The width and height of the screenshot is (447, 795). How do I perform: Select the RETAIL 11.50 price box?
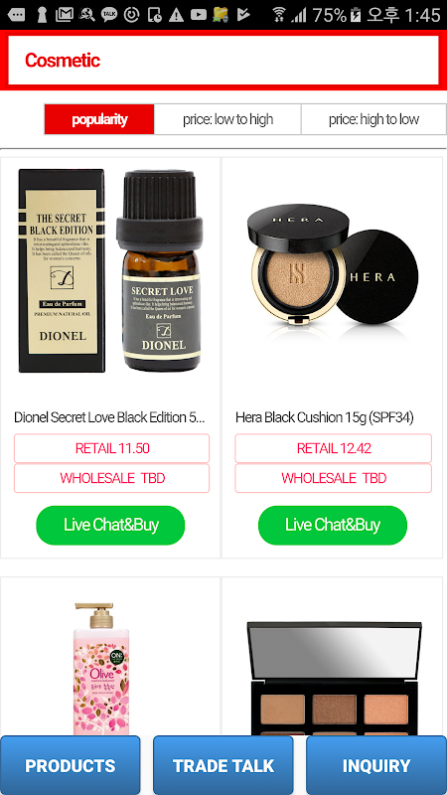point(111,448)
